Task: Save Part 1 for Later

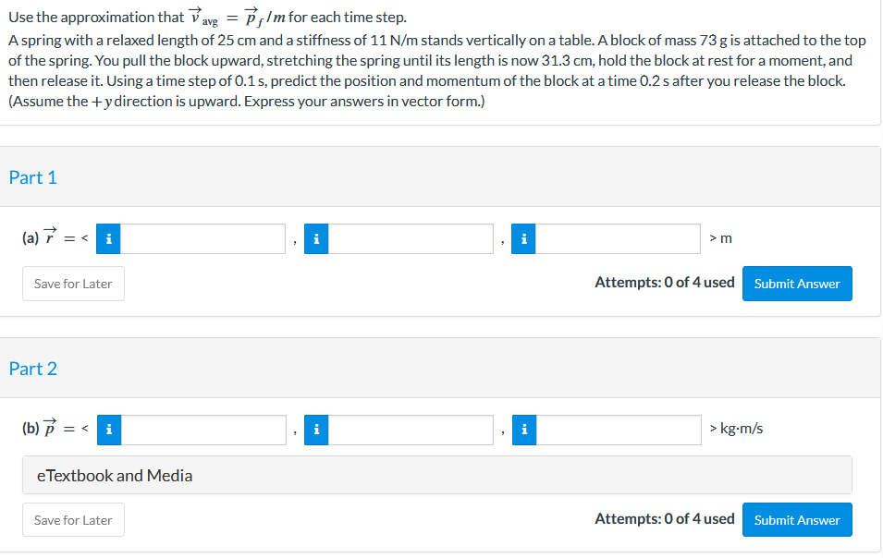Action: [72, 284]
